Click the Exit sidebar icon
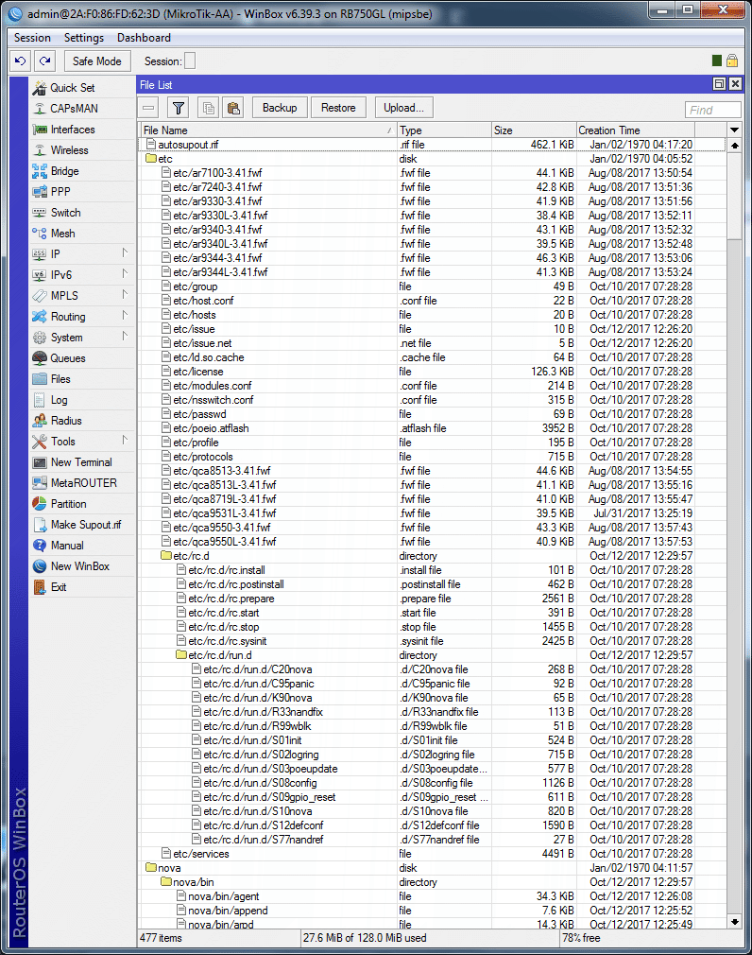 click(40, 587)
